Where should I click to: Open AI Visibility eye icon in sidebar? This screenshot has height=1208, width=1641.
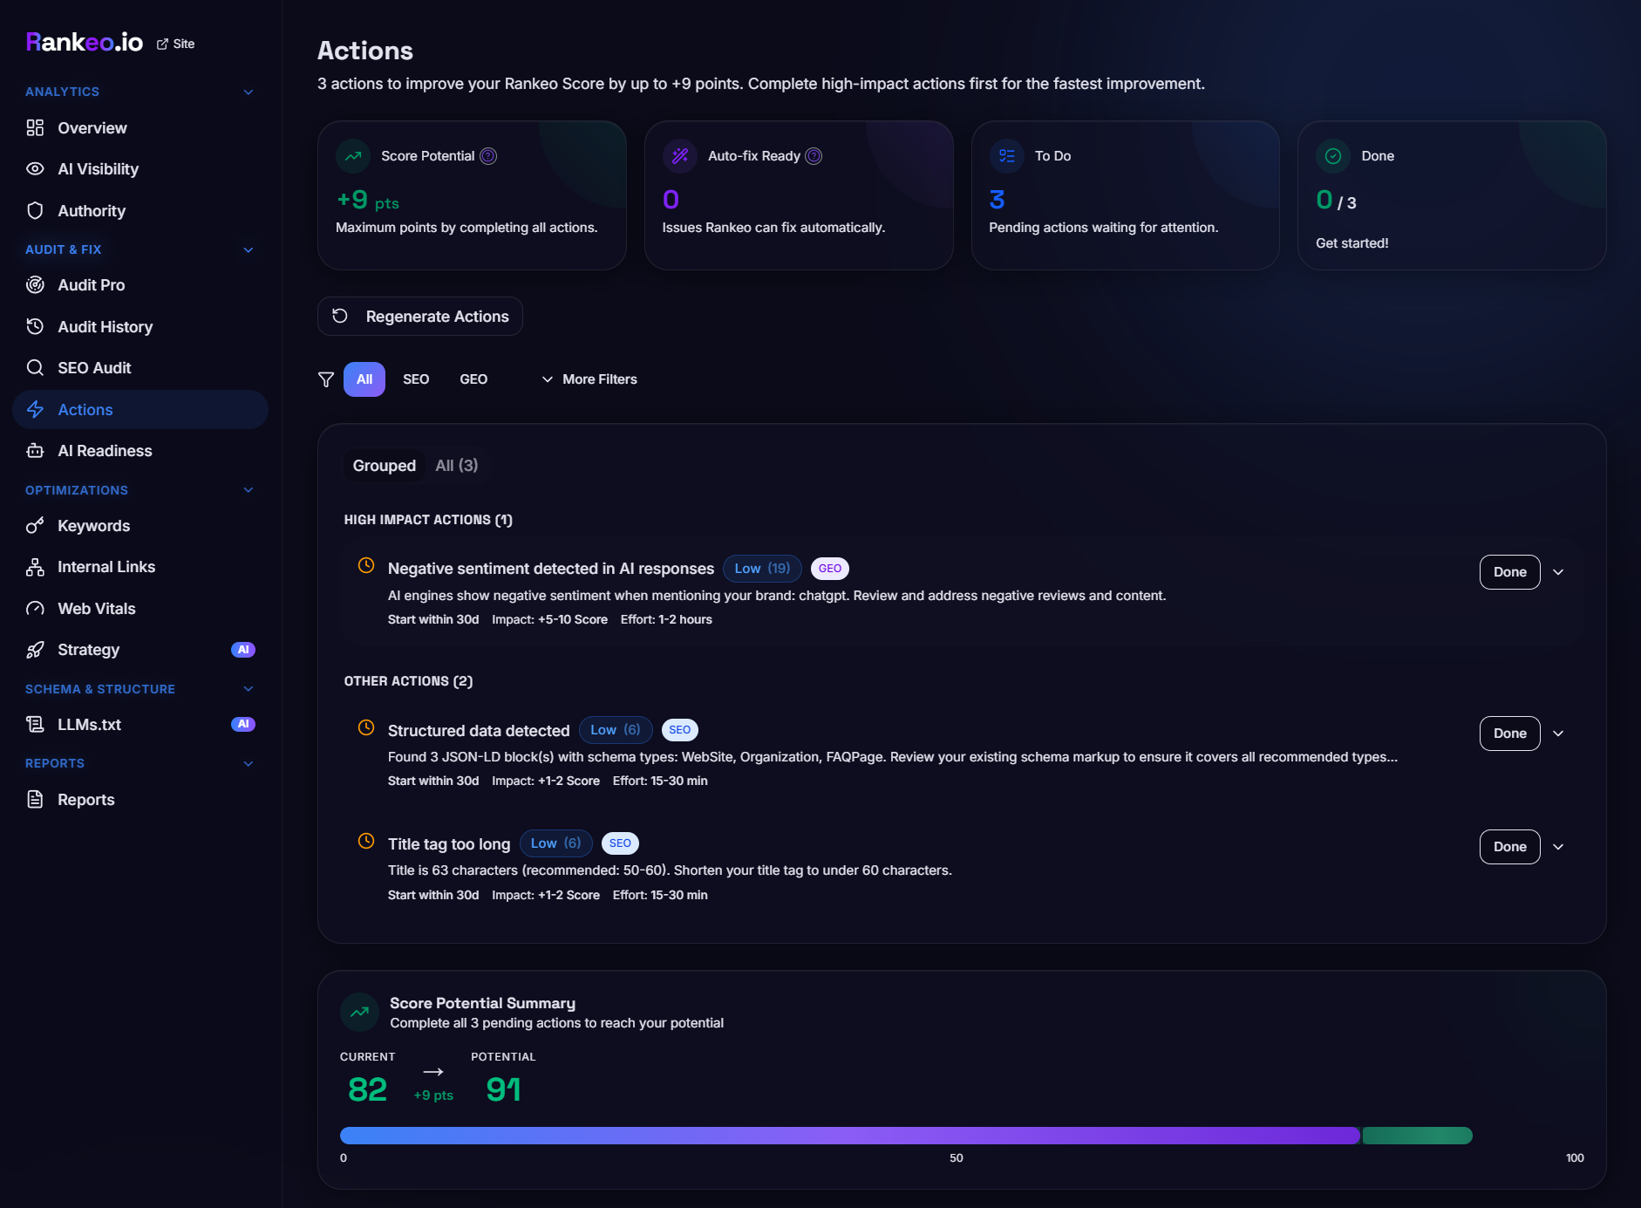pos(35,169)
